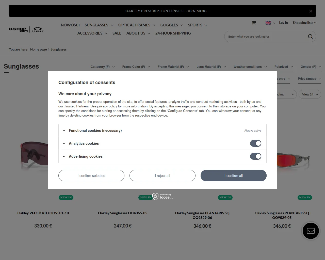
Task: Turn off Advertising cookies switch
Action: click(255, 156)
